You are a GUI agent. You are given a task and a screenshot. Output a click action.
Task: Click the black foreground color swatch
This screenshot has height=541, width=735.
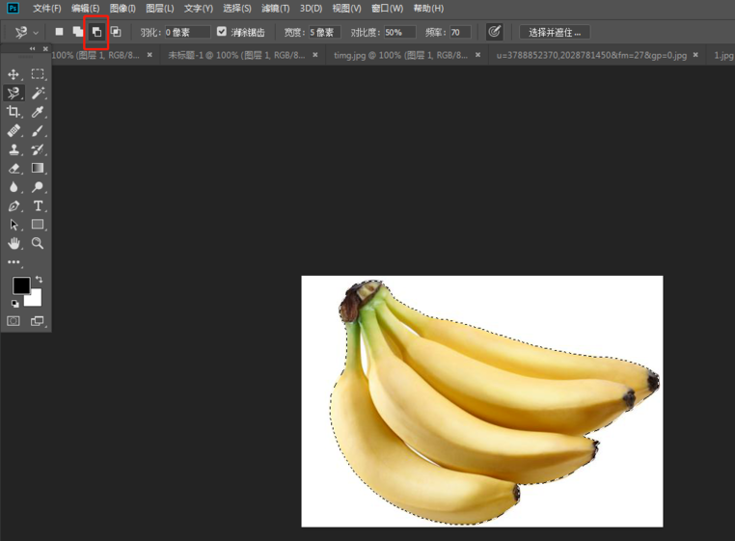point(20,285)
